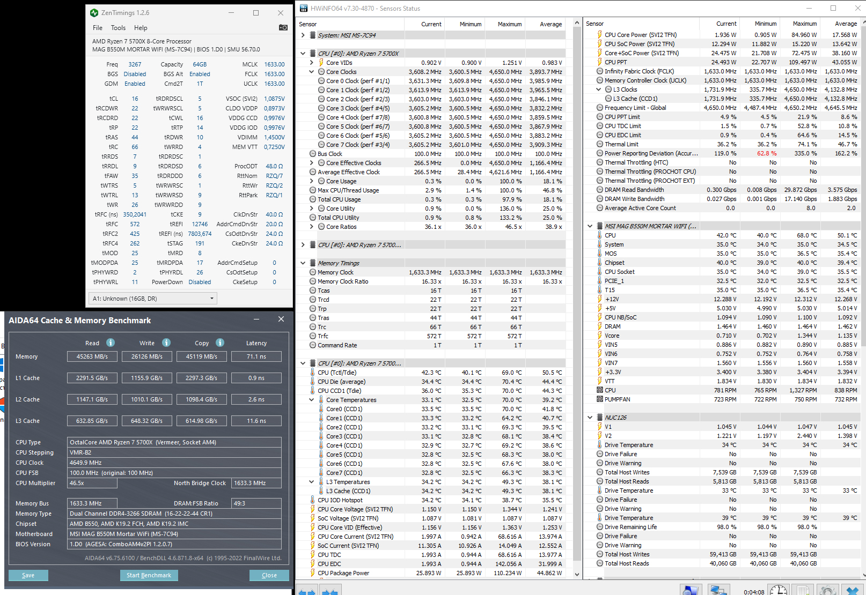Click the Save button in AIDA64
The height and width of the screenshot is (595, 866).
[x=28, y=575]
